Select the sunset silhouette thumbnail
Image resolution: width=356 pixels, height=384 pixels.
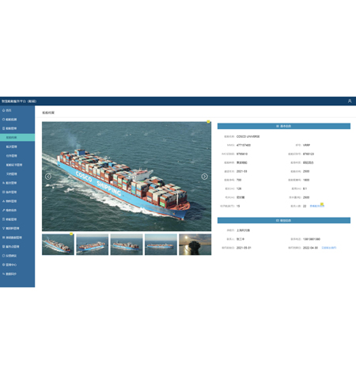[195, 245]
